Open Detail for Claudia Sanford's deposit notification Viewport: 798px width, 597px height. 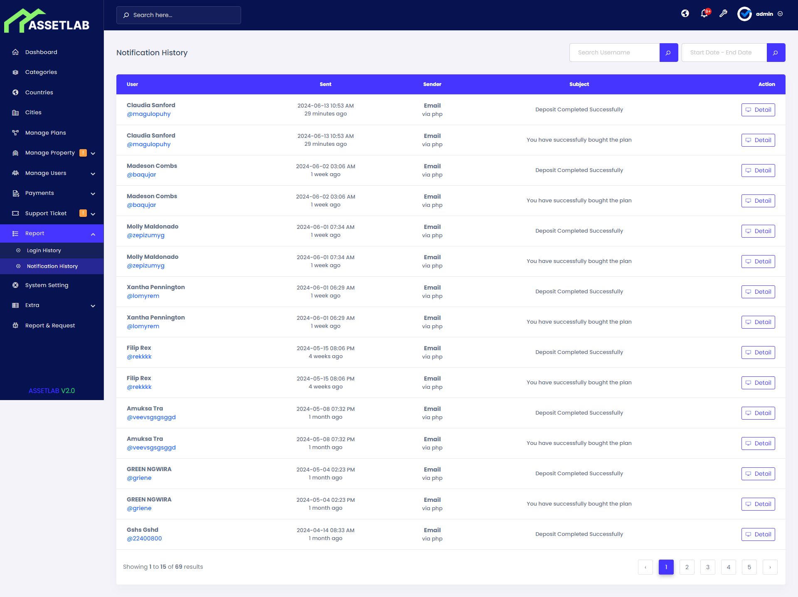coord(758,110)
